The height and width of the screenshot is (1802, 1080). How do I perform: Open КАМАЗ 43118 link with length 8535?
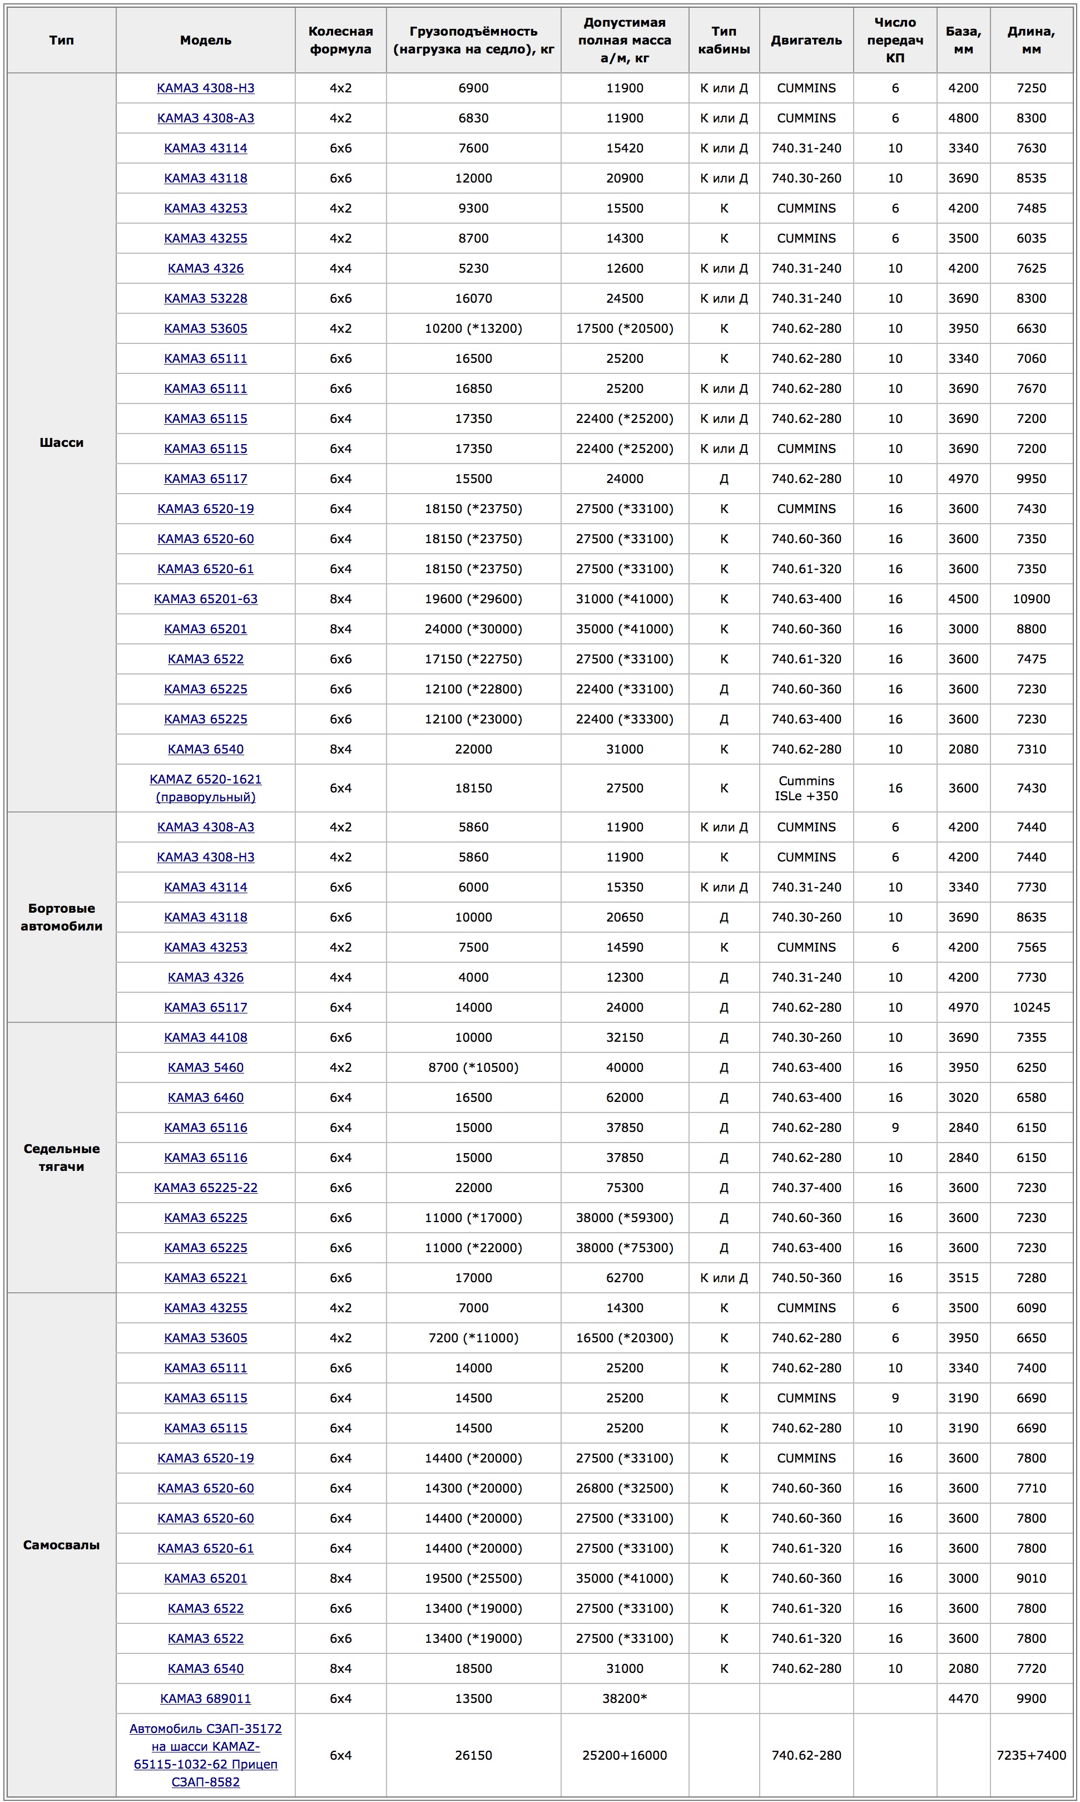pos(205,179)
